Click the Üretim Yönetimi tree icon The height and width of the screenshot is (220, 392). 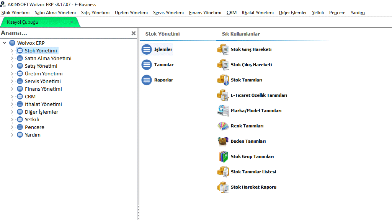click(20, 73)
